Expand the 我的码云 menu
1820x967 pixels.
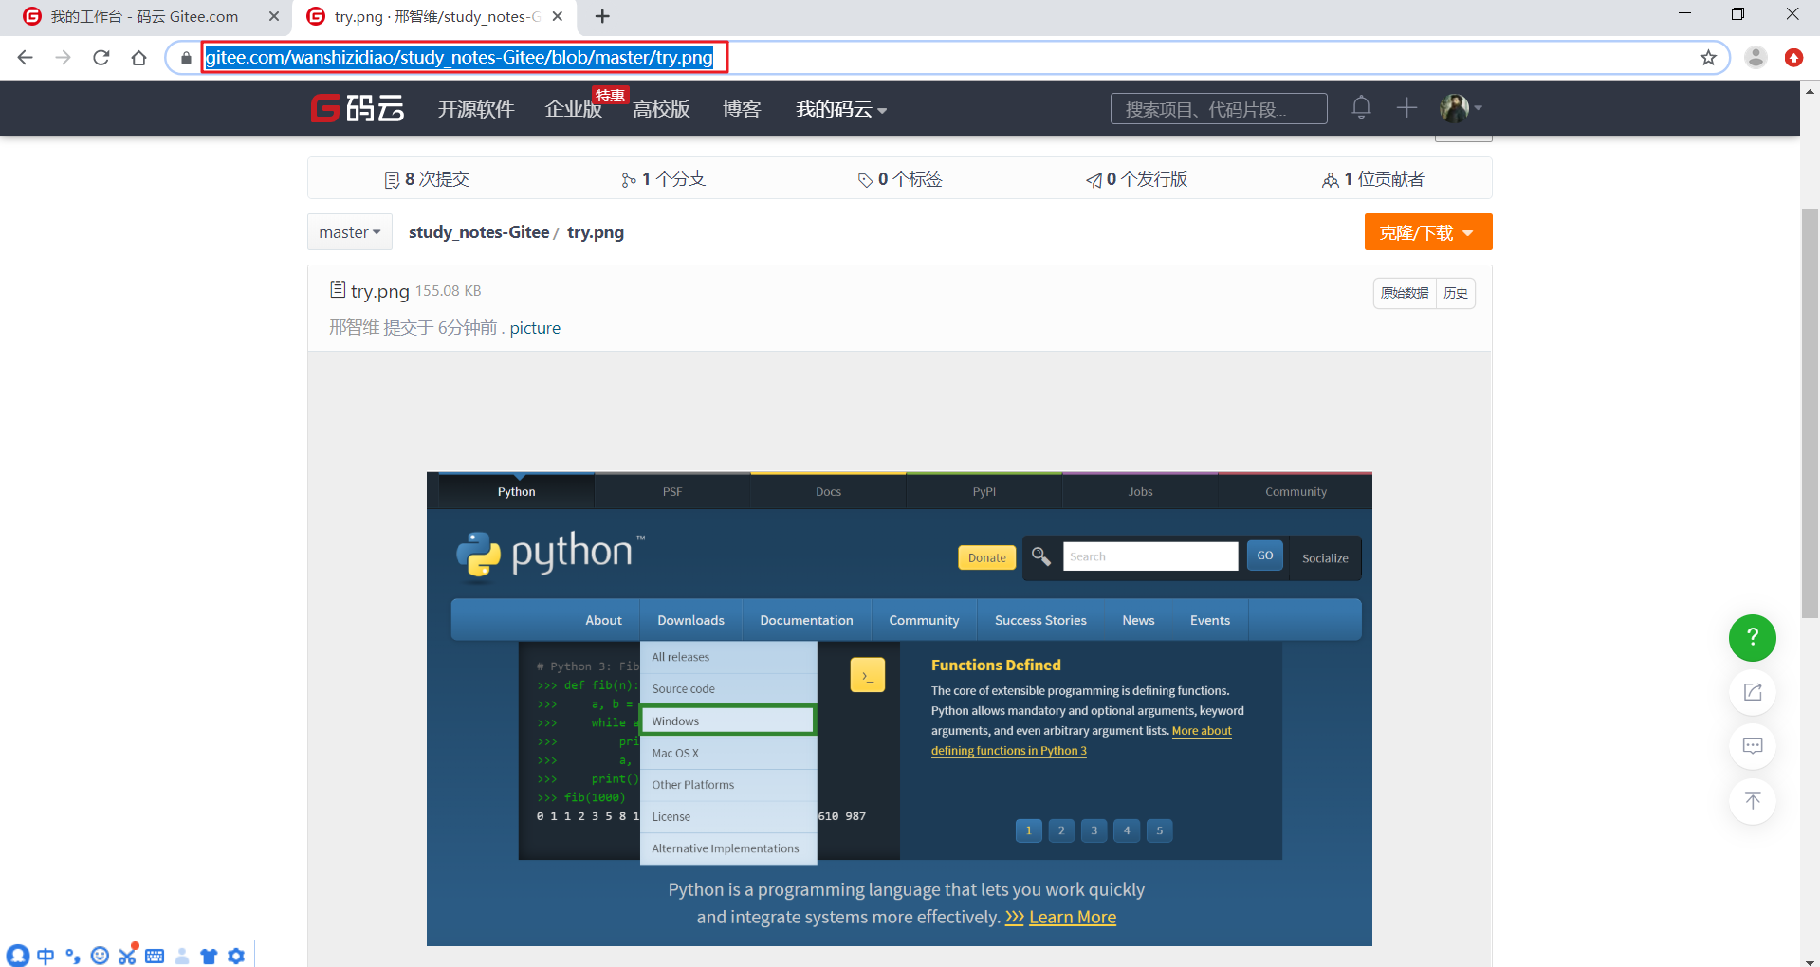coord(841,109)
